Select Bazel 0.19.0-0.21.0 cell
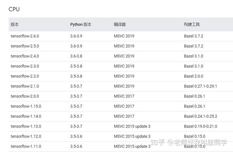 [x=200, y=126]
